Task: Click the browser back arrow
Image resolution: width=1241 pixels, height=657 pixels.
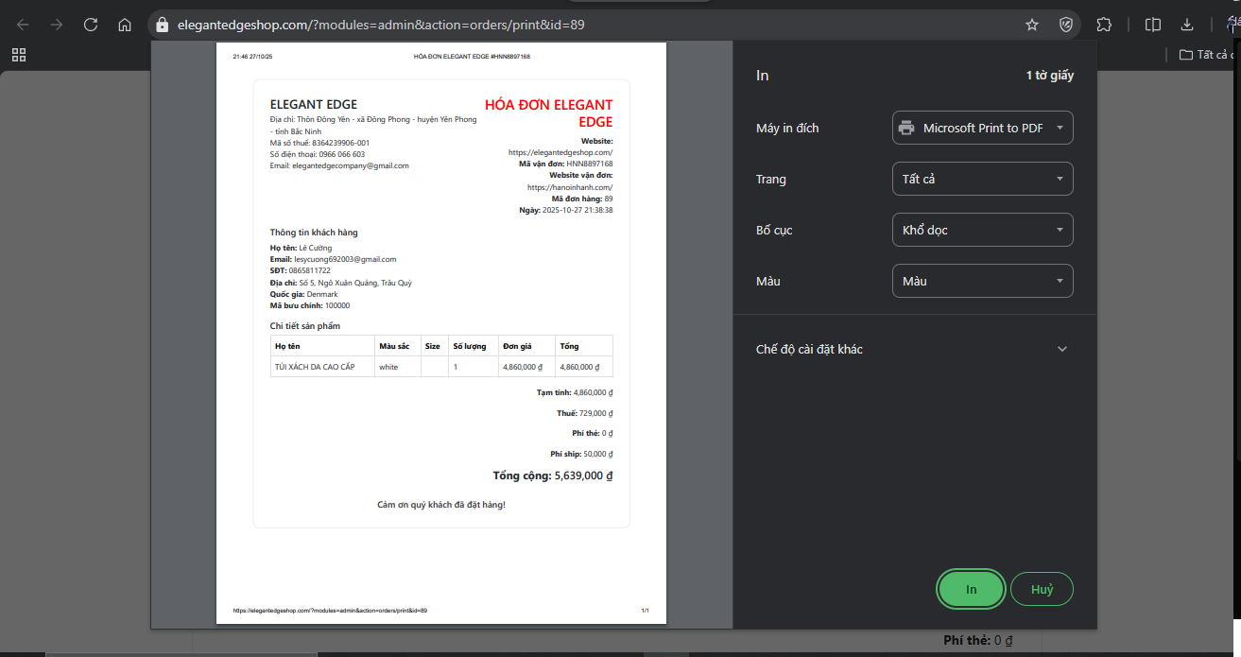Action: 23,25
